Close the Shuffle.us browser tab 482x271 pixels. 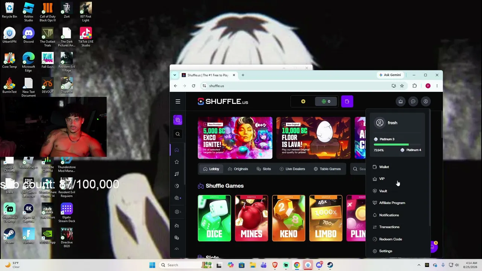pos(234,75)
